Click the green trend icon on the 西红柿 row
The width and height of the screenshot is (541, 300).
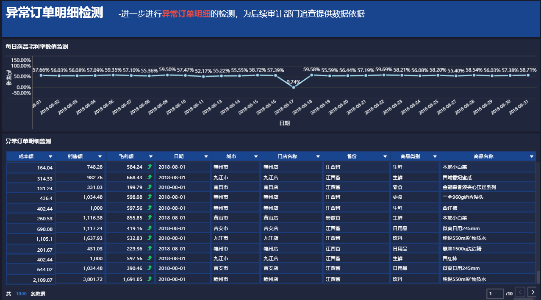(x=149, y=208)
